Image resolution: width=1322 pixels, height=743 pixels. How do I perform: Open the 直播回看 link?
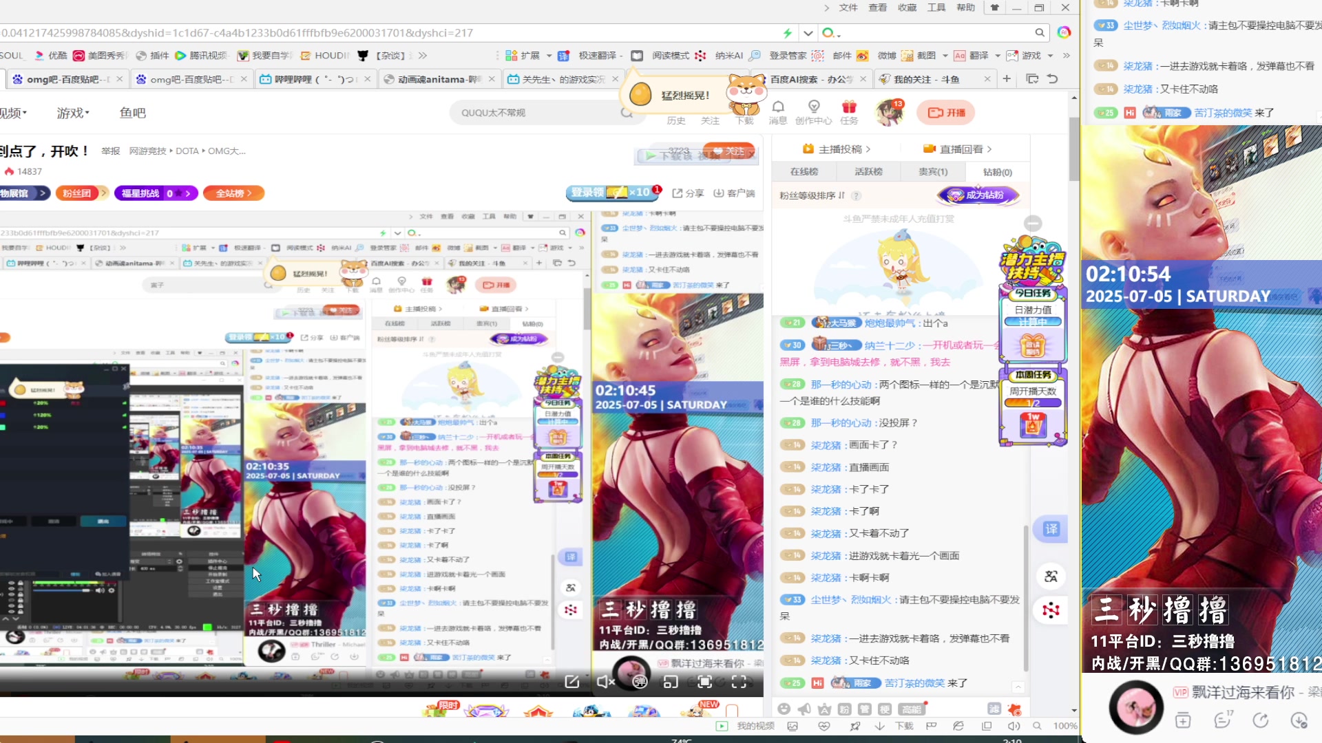click(958, 149)
